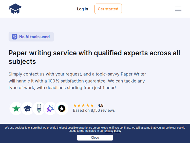190x143 pixels.
Task: Click the orange five-star rating
Action: pyautogui.click(x=83, y=105)
